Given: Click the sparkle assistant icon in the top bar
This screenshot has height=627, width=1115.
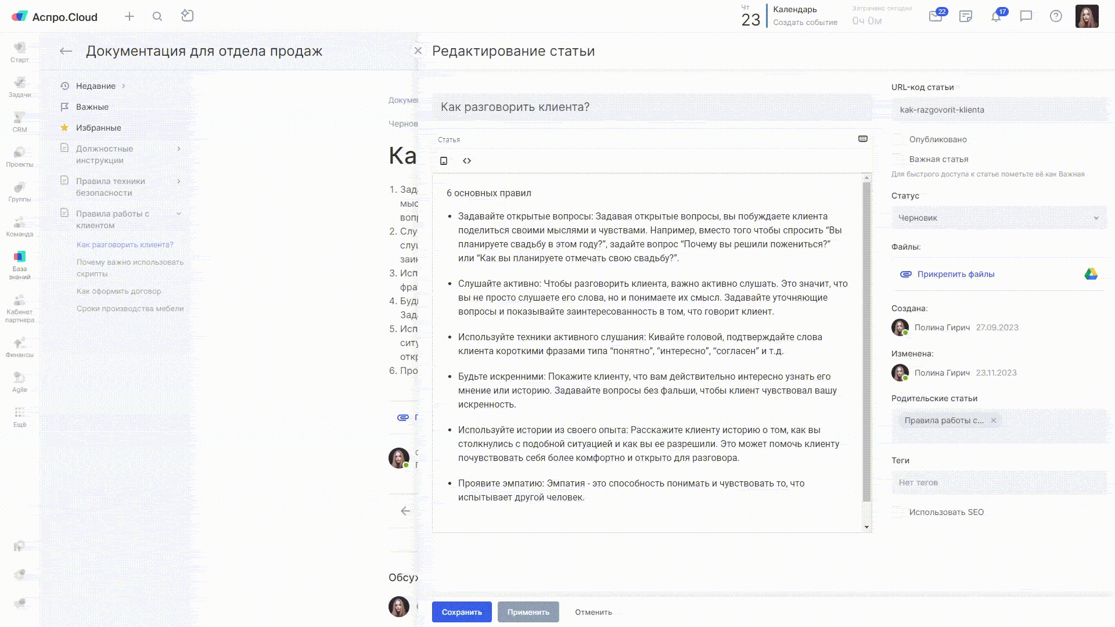Looking at the screenshot, I should point(187,16).
